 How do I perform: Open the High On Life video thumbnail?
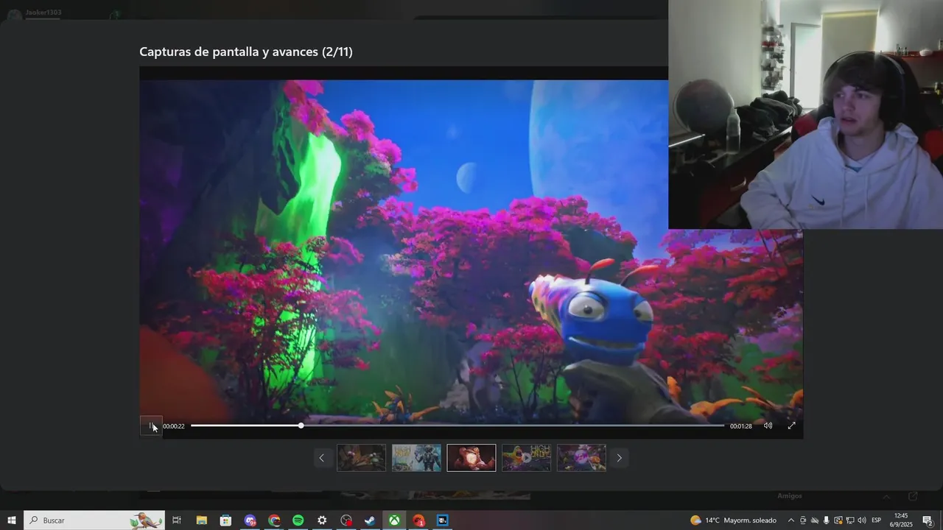[526, 458]
